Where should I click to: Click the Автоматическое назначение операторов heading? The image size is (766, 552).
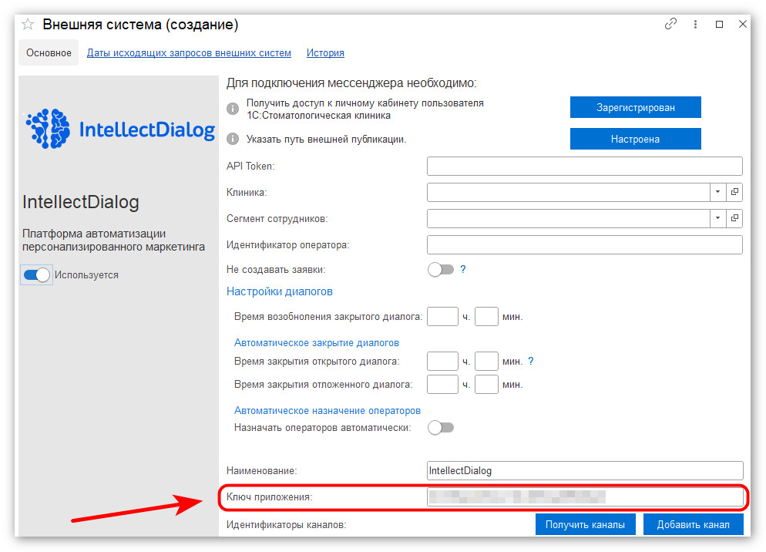[x=328, y=411]
